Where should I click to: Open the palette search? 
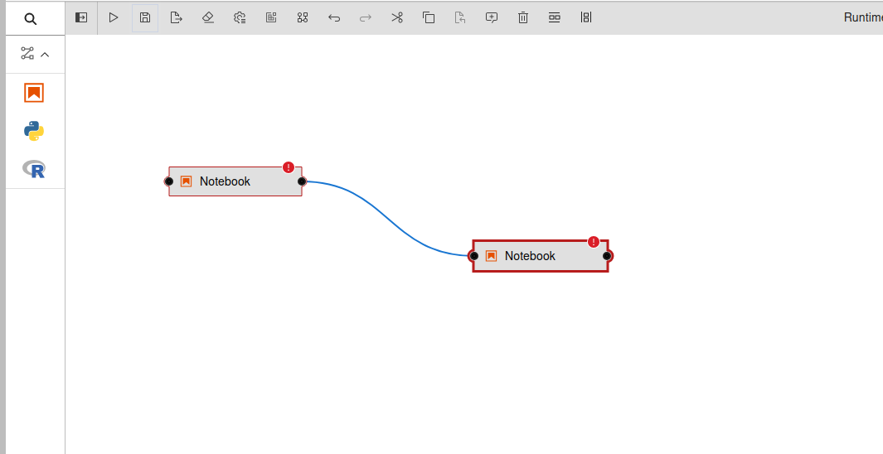pyautogui.click(x=31, y=18)
